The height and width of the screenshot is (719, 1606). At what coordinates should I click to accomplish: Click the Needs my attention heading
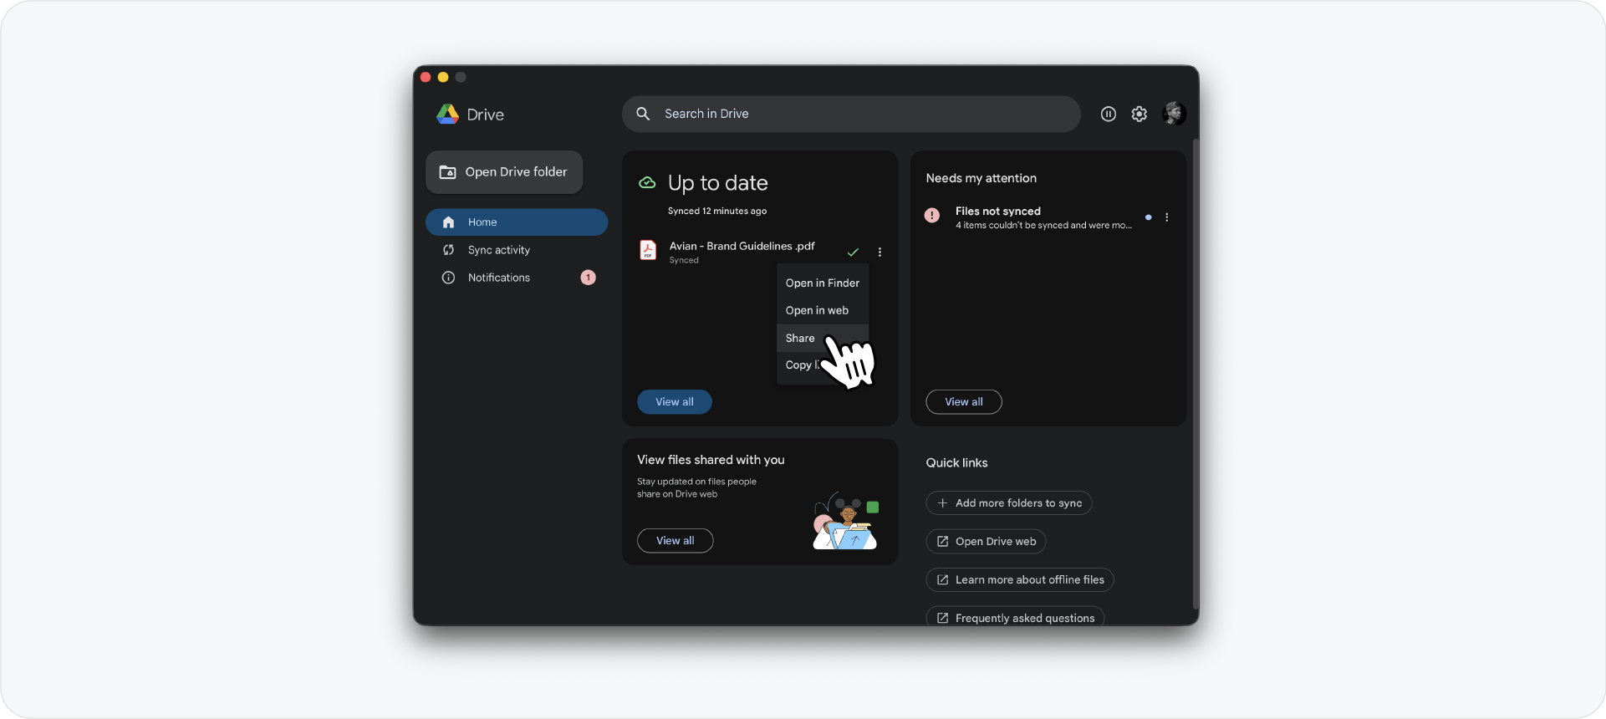click(x=981, y=178)
